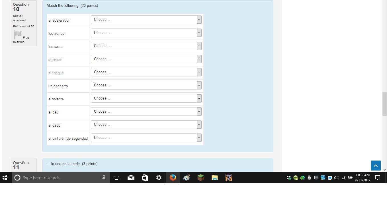Viewport: 389px width, 219px height.
Task: Click the scrollbar down arrow
Action: 384,169
